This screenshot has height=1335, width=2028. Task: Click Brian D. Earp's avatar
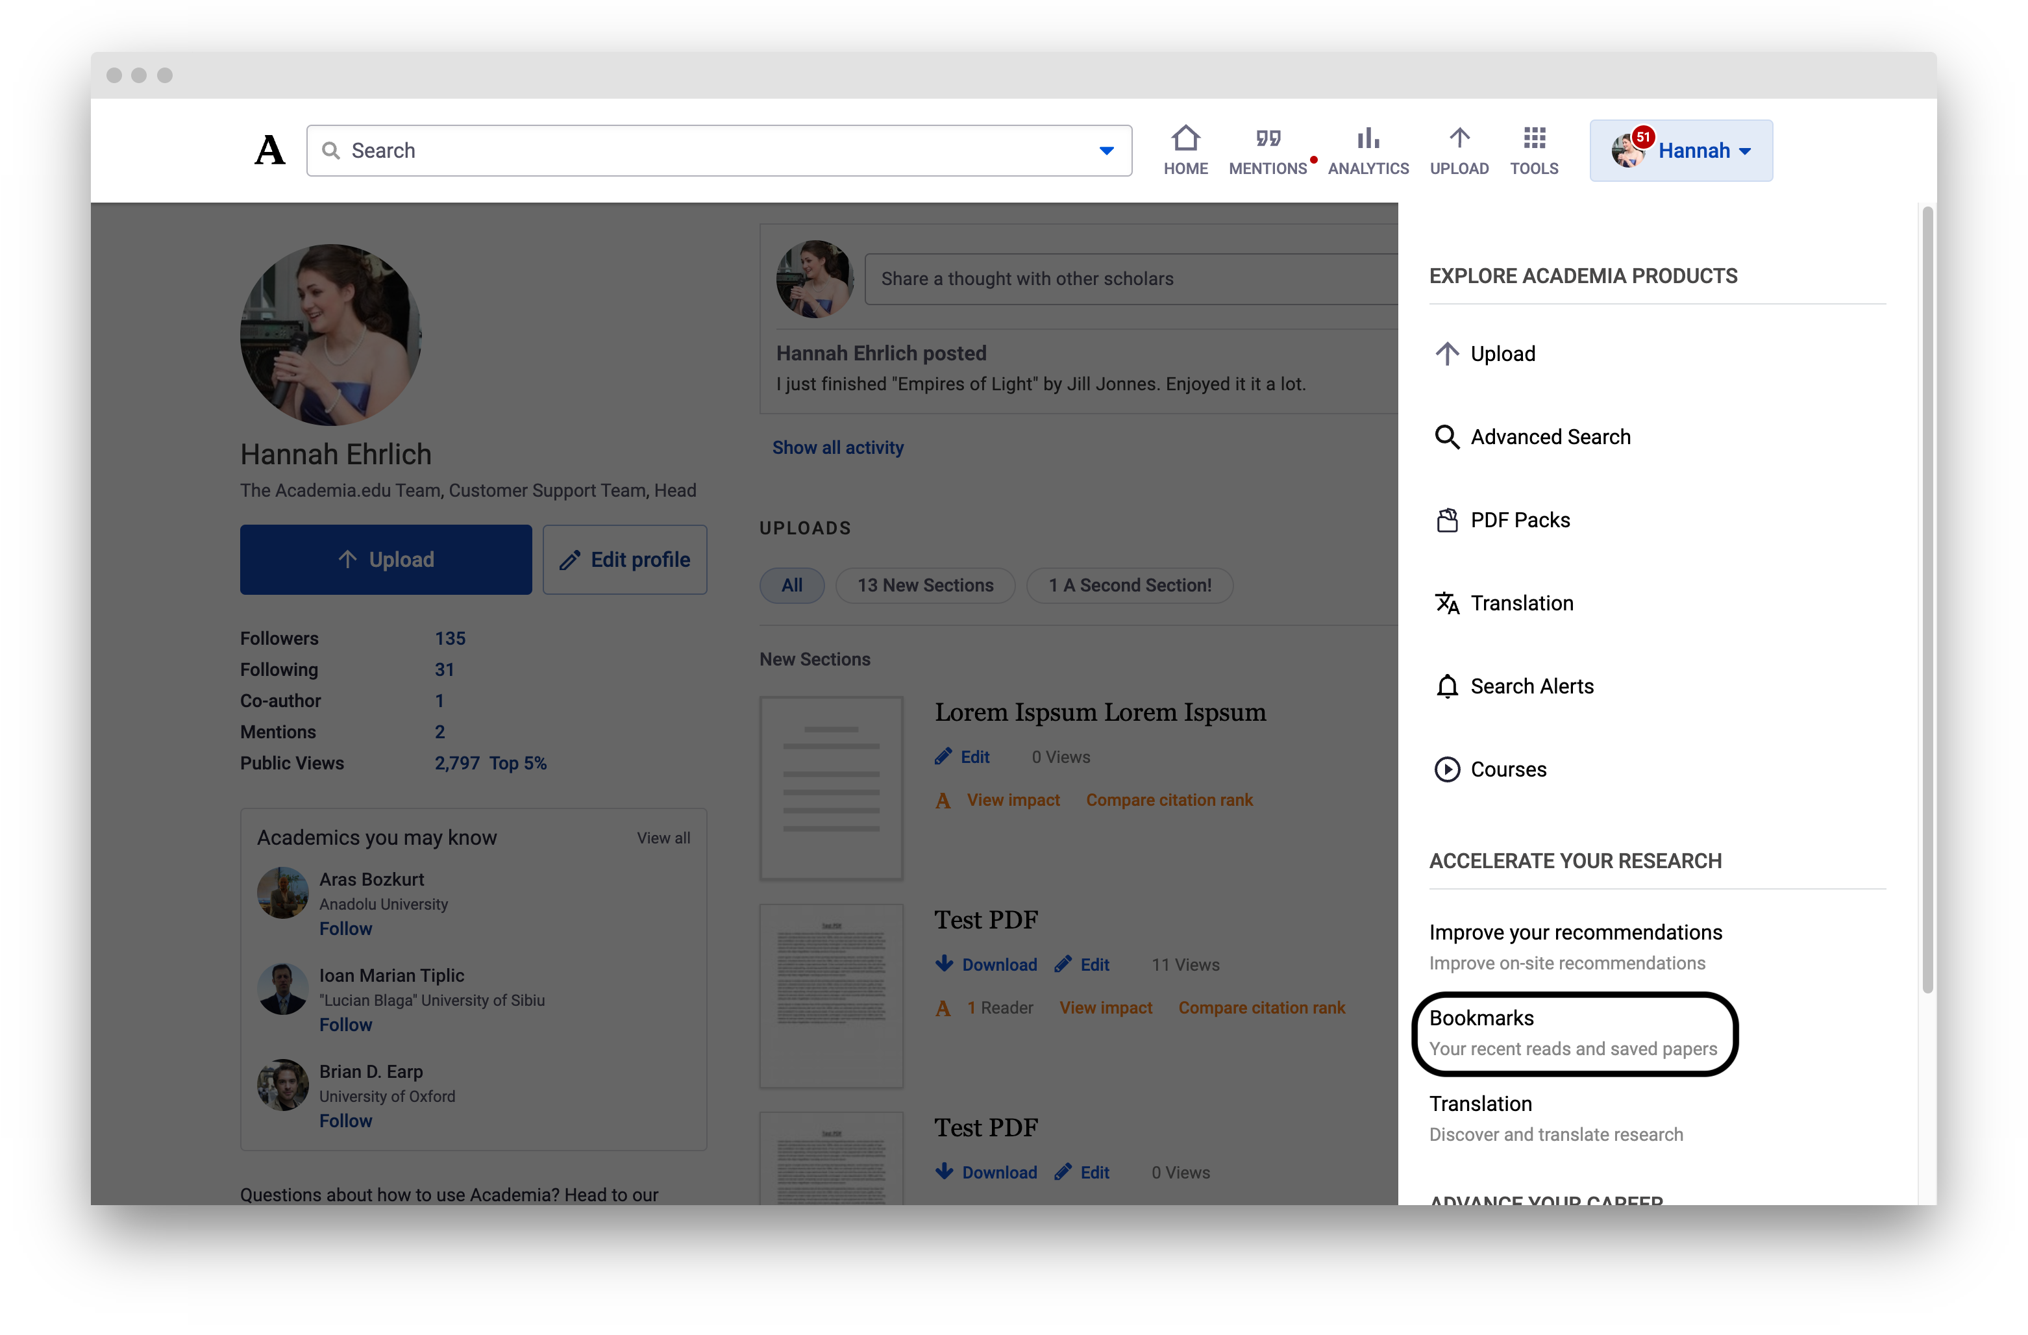[283, 1085]
